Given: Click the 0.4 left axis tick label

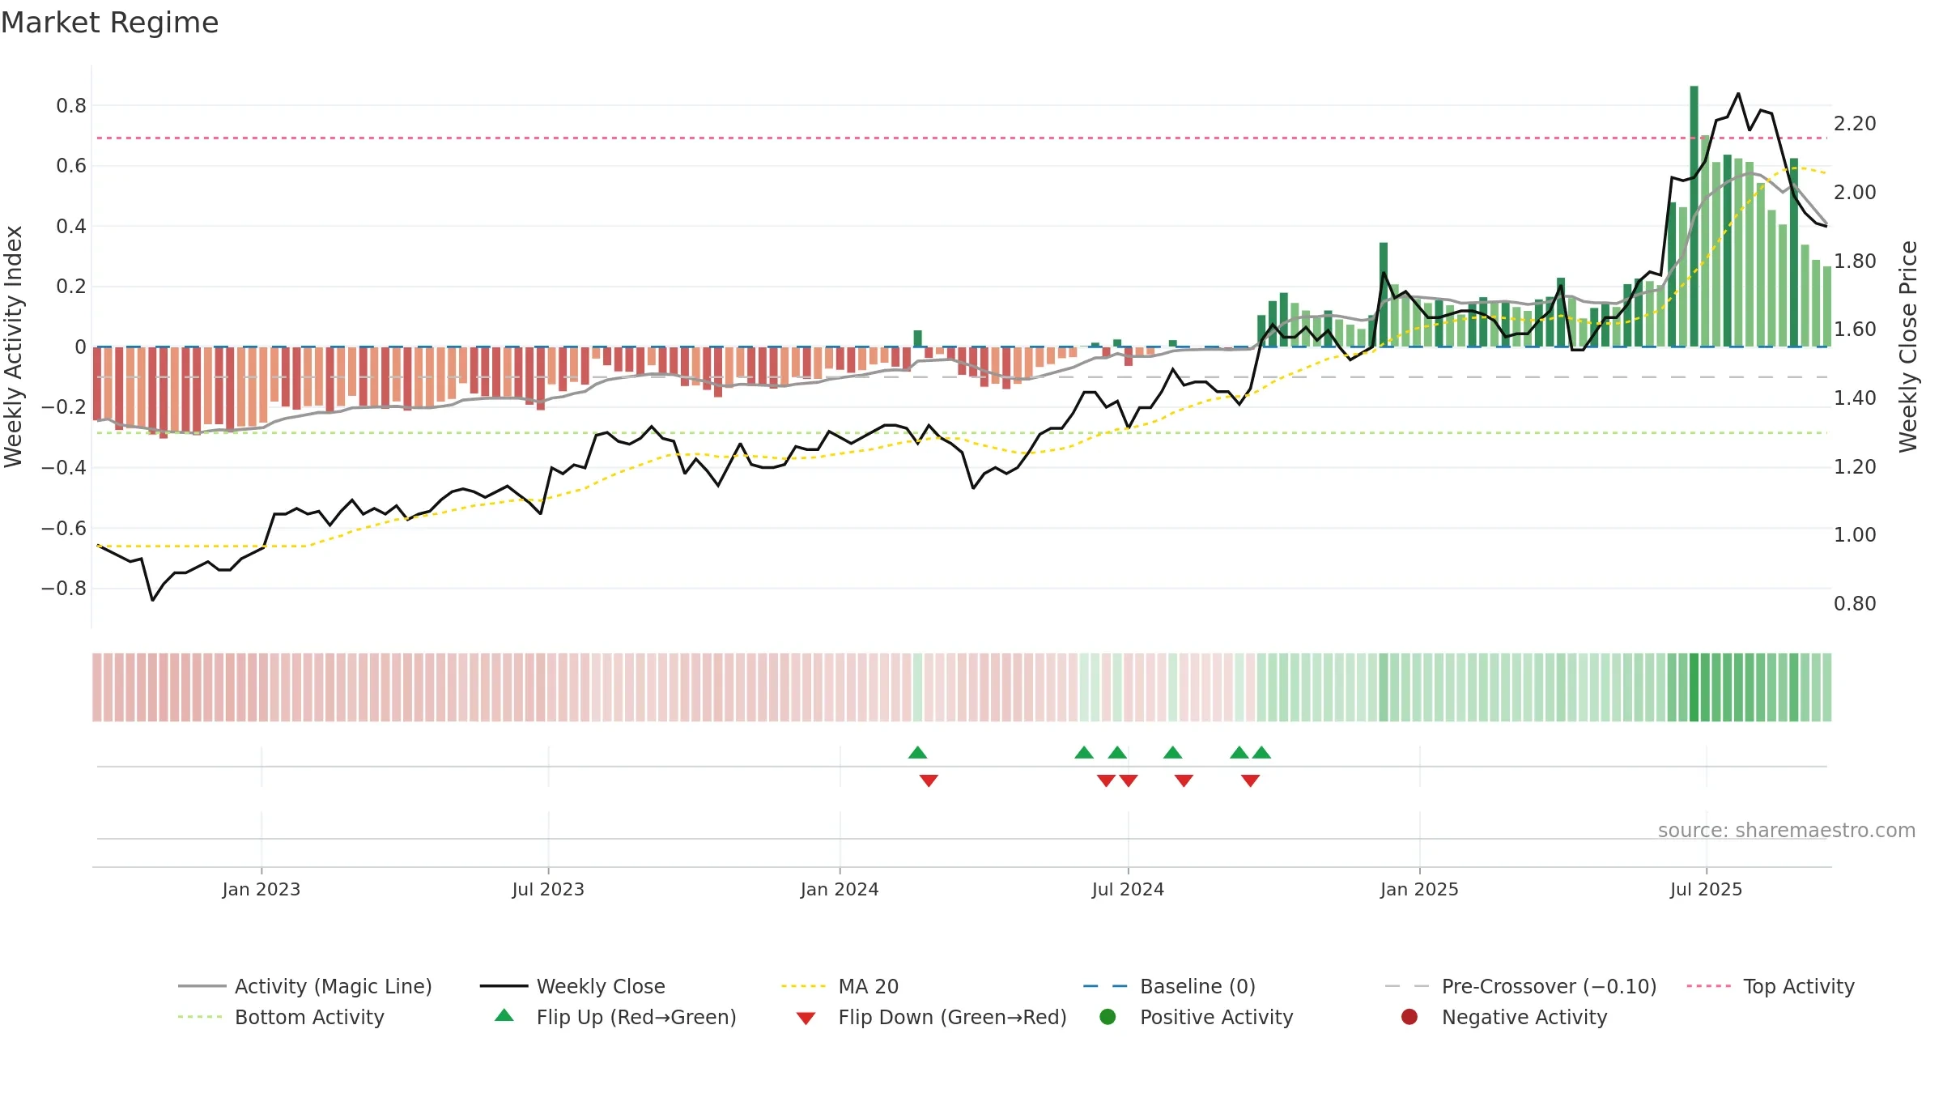Looking at the screenshot, I should tap(71, 226).
